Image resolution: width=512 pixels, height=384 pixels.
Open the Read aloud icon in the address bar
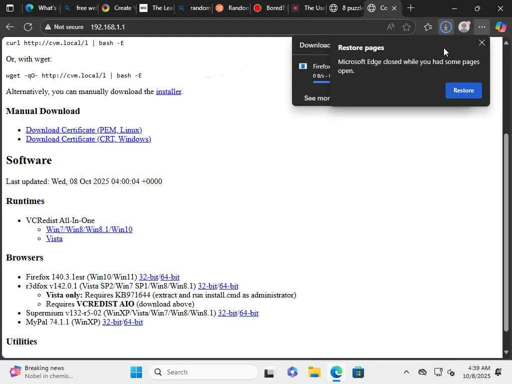pos(390,27)
